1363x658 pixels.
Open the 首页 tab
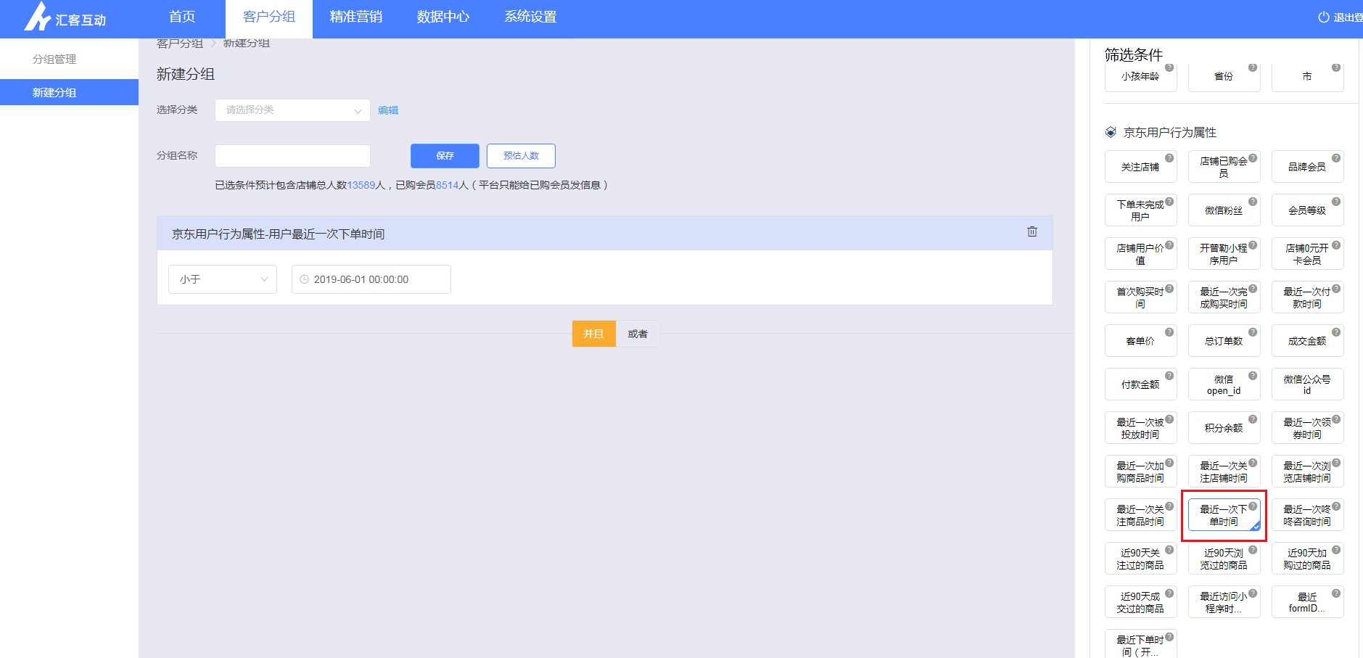click(182, 17)
